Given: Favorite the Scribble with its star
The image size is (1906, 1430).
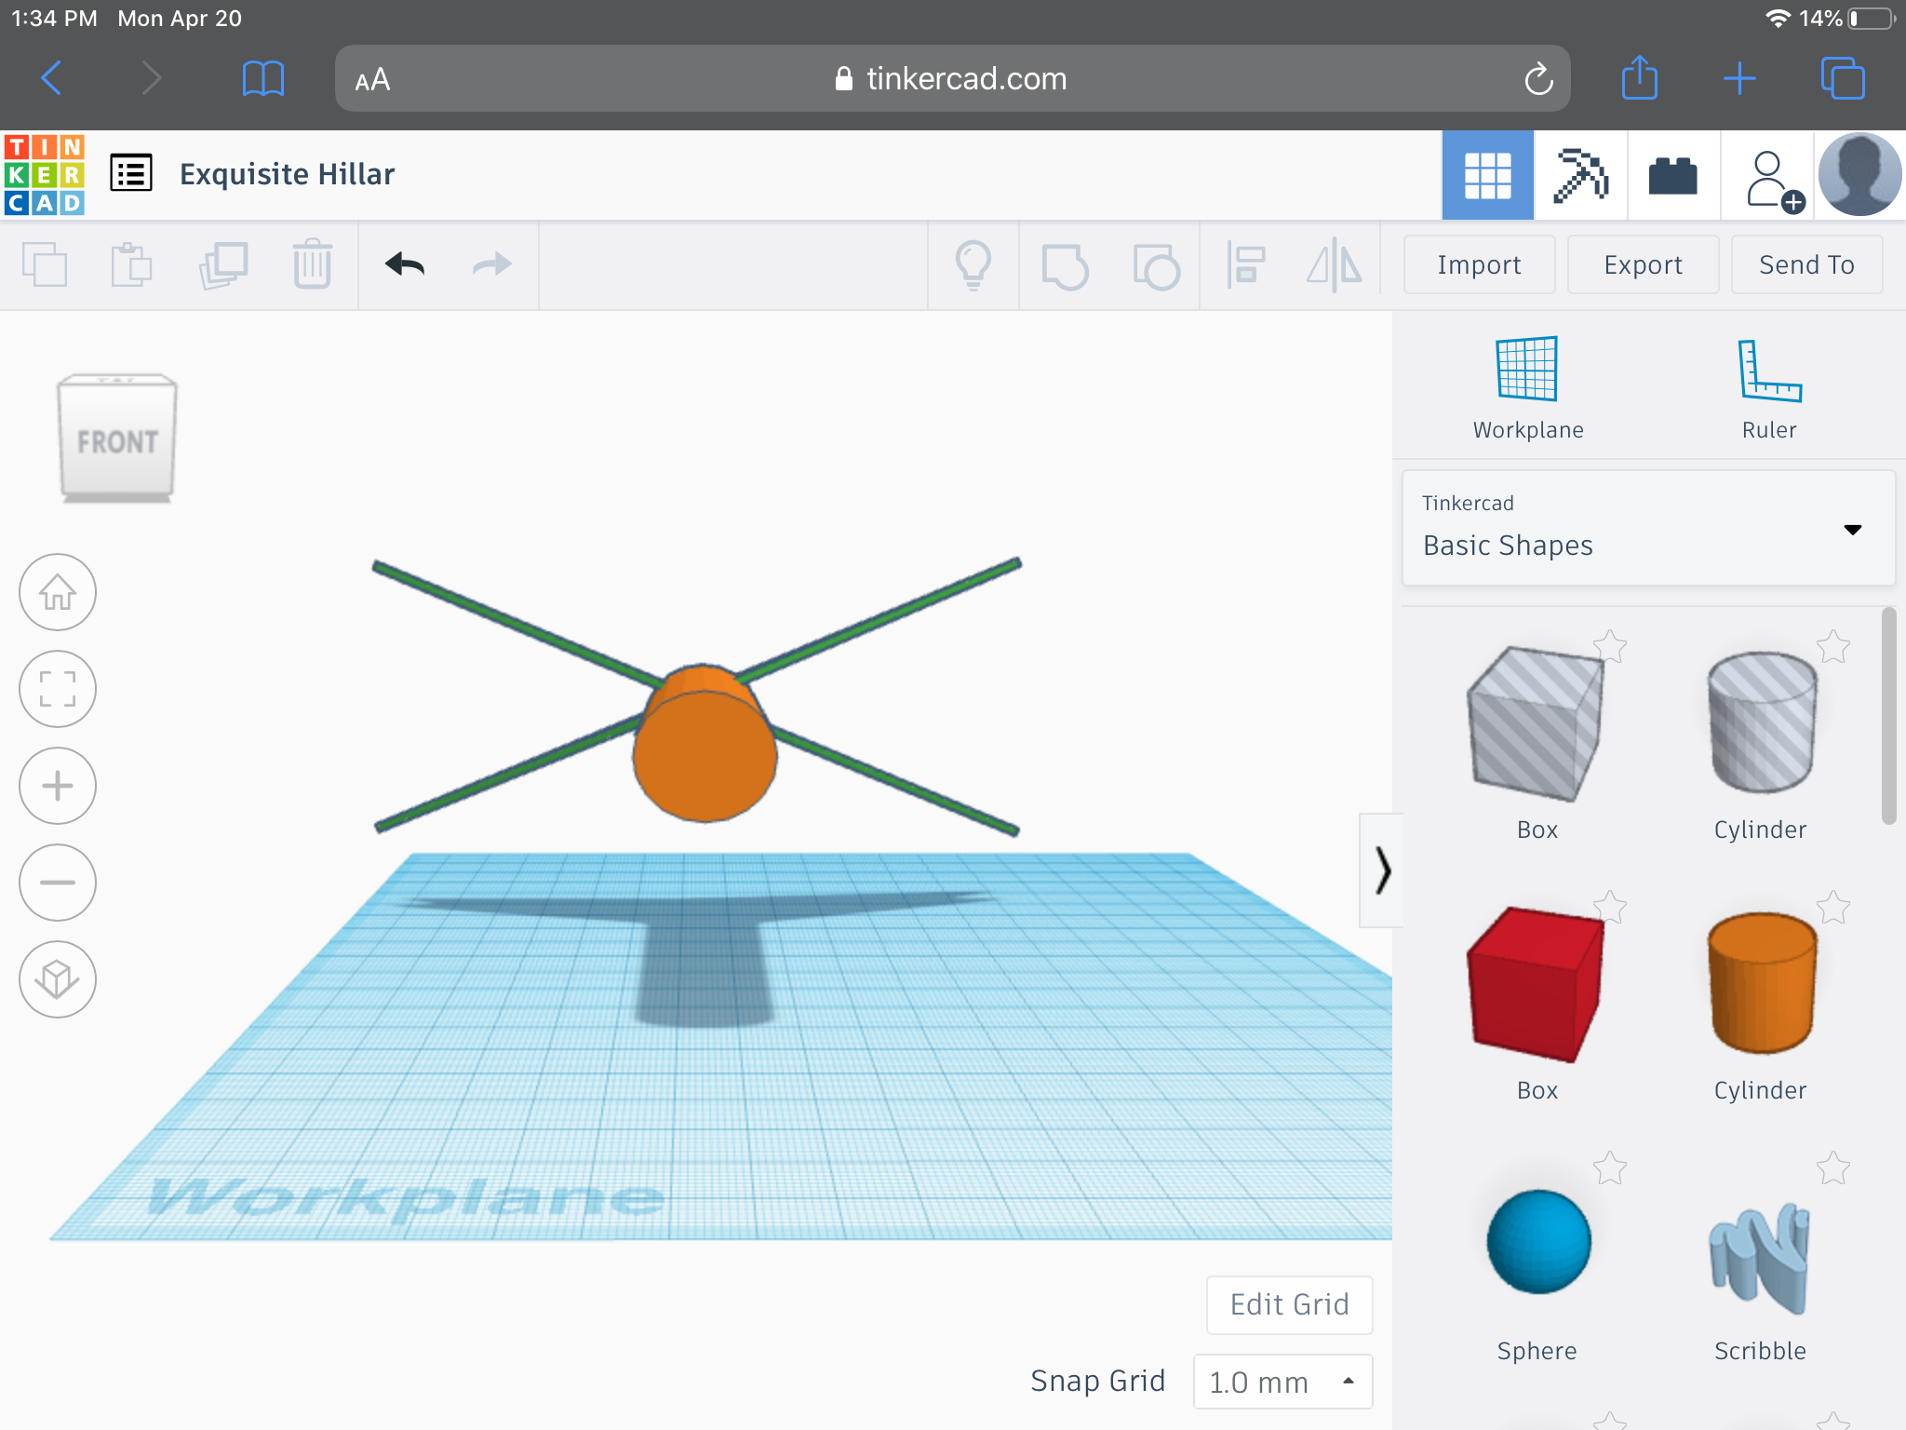Looking at the screenshot, I should coord(1833,1167).
